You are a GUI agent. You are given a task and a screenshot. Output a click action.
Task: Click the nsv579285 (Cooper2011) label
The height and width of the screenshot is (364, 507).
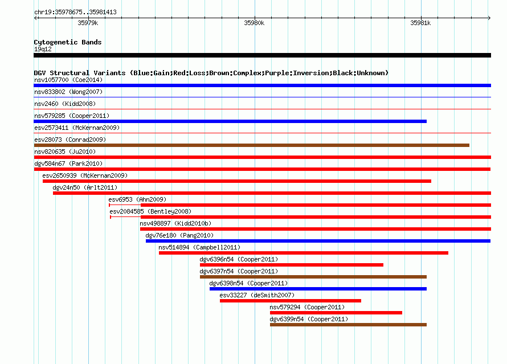click(72, 116)
